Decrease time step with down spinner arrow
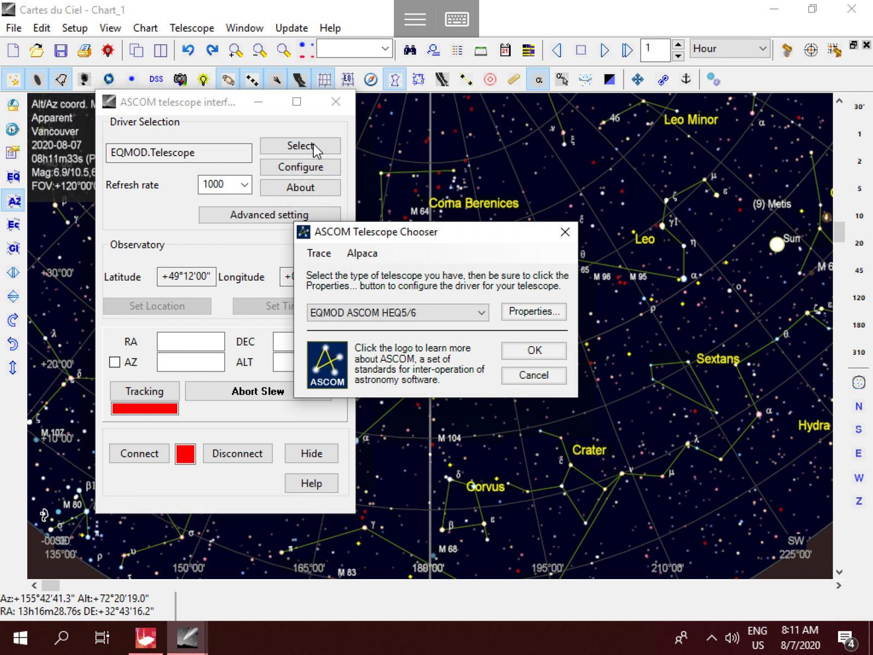The image size is (873, 655). pyautogui.click(x=678, y=56)
